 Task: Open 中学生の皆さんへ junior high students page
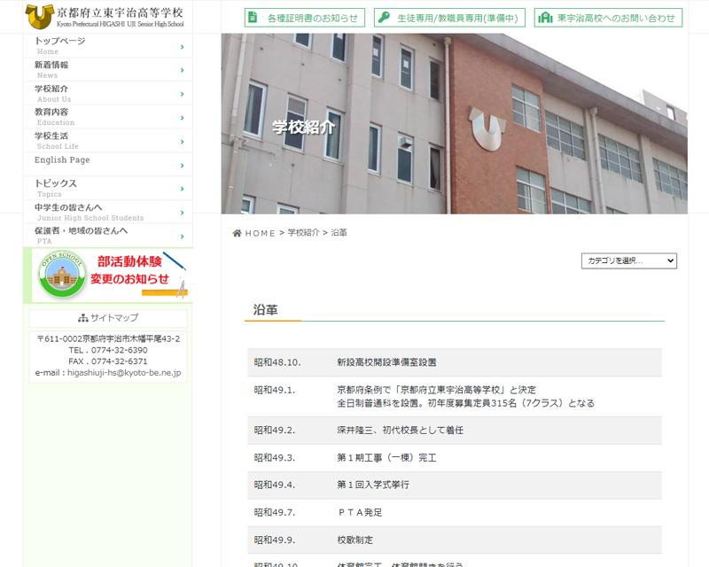[106, 212]
